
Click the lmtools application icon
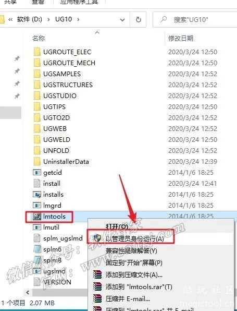pyautogui.click(x=37, y=216)
